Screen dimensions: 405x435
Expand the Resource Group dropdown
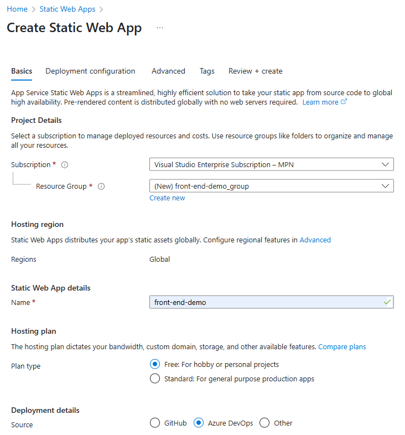(x=272, y=186)
